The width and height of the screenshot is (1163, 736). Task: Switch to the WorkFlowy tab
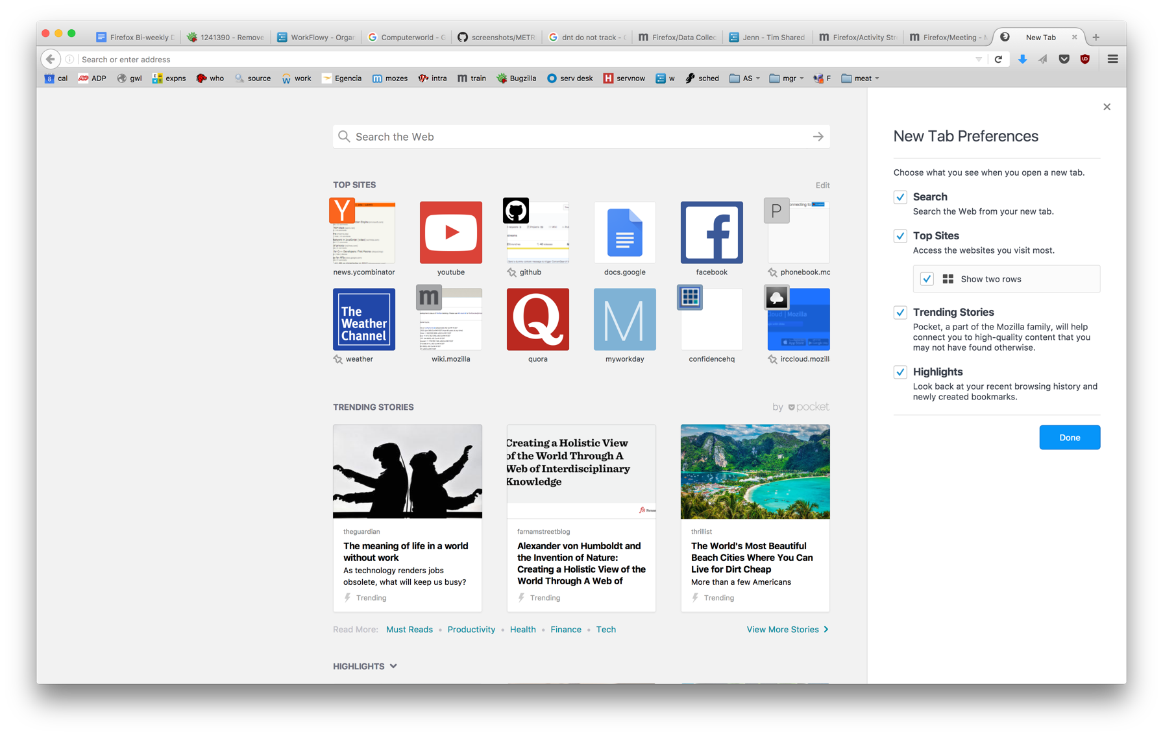pyautogui.click(x=317, y=37)
